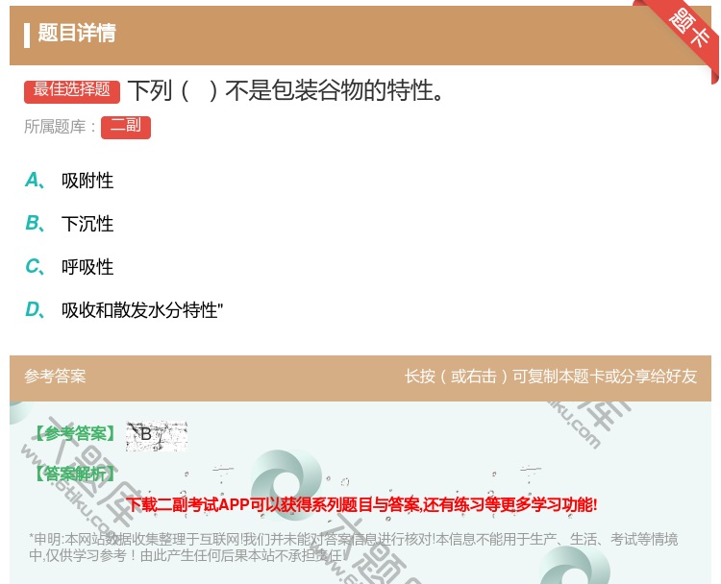Click the green 【参考答案】 label
The image size is (721, 584).
coord(75,433)
